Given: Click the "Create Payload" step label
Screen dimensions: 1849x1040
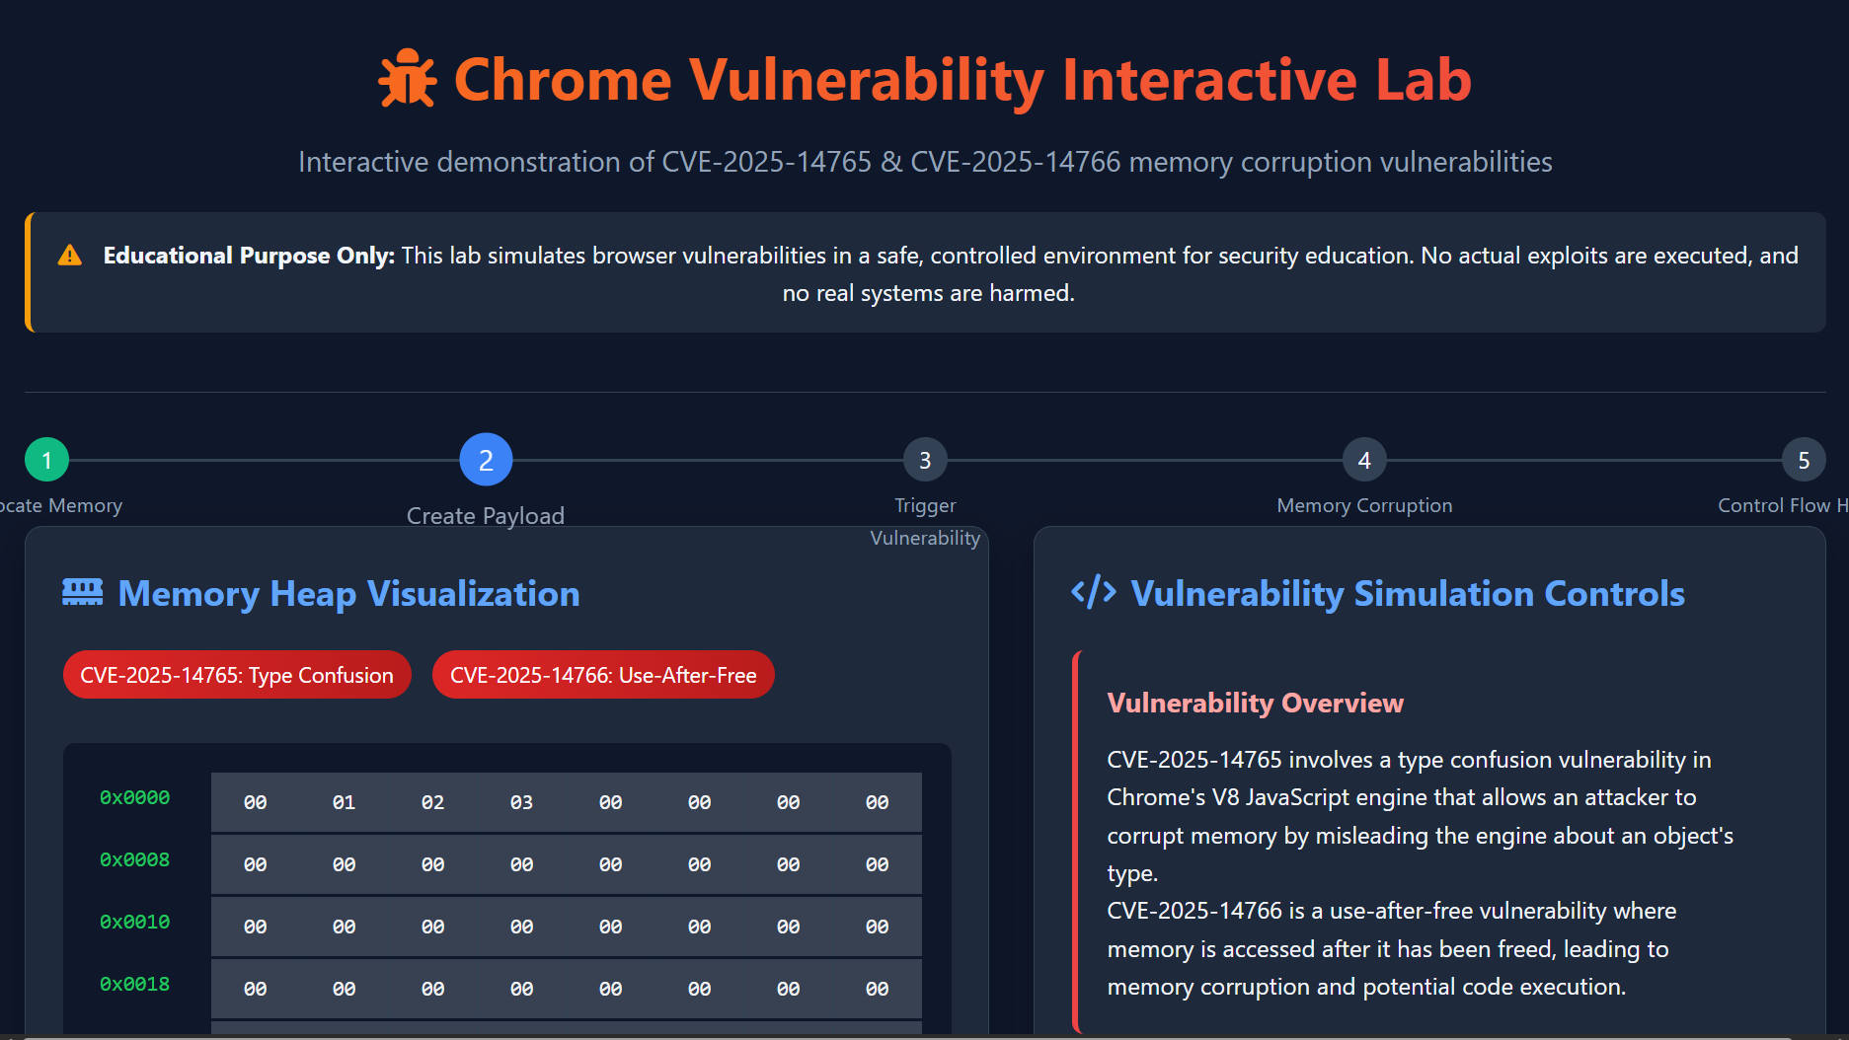Looking at the screenshot, I should [486, 516].
